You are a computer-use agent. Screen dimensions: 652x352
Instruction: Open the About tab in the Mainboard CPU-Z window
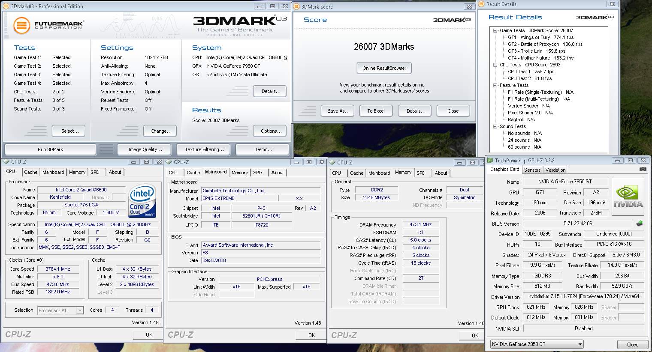coord(278,173)
